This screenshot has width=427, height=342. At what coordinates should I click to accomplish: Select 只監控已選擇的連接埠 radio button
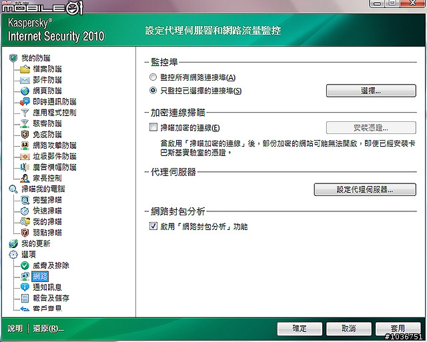coord(153,90)
